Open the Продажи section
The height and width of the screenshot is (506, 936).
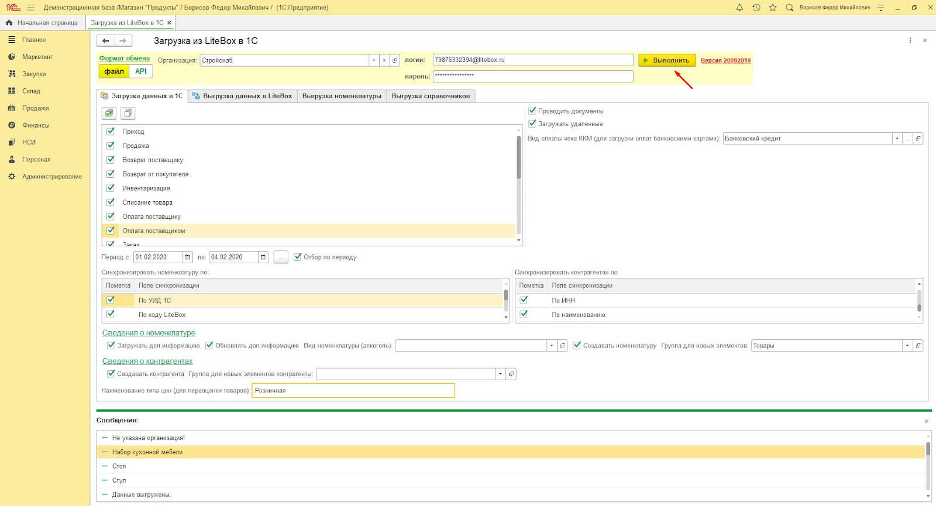pyautogui.click(x=35, y=108)
